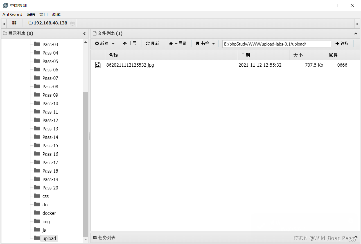Open the 编辑 edit menu
The height and width of the screenshot is (244, 361).
(x=31, y=14)
